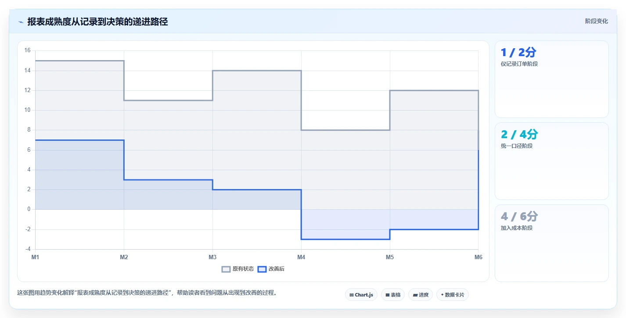Click the 进度 tag
626x318 pixels.
point(421,295)
